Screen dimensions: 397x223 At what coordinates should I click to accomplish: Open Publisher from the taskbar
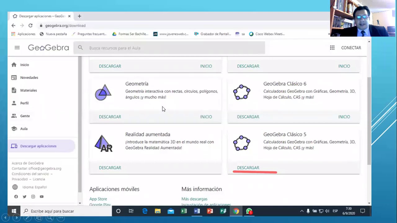pyautogui.click(x=223, y=211)
